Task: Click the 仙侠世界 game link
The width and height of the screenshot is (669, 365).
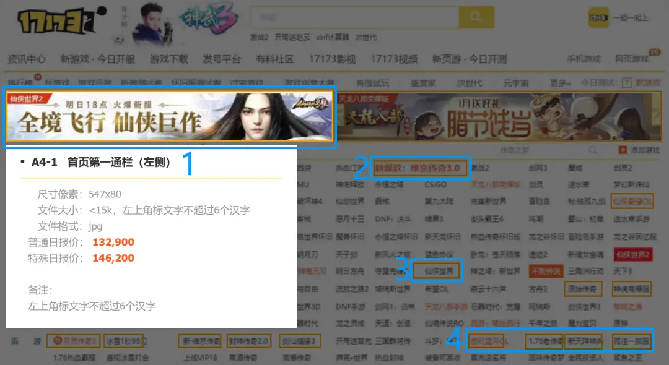Action: click(435, 268)
